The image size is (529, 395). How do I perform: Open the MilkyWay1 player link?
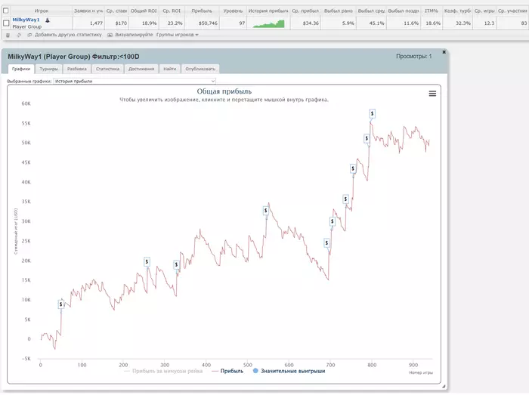click(26, 20)
